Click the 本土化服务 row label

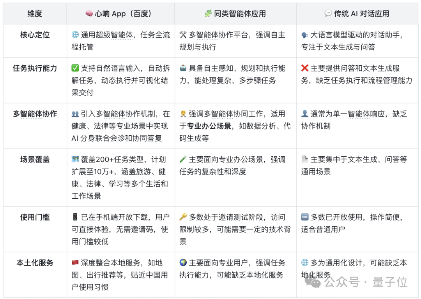(35, 263)
